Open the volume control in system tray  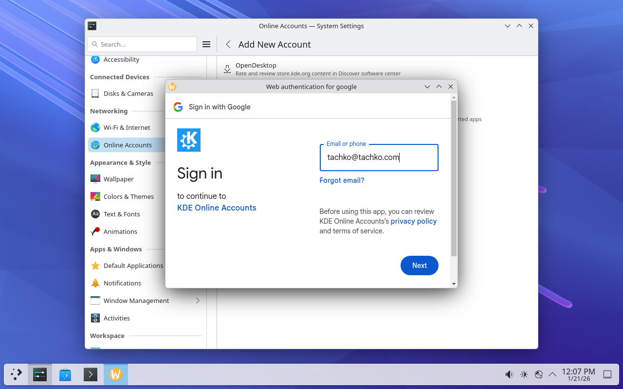(x=509, y=374)
